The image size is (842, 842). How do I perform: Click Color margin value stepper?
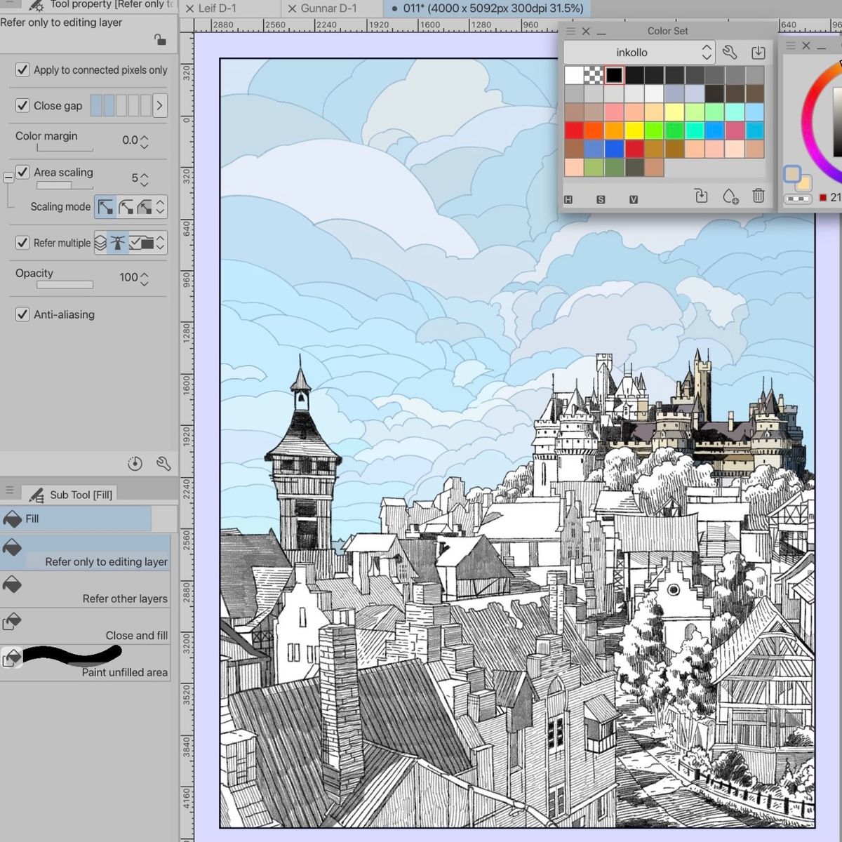[x=145, y=141]
